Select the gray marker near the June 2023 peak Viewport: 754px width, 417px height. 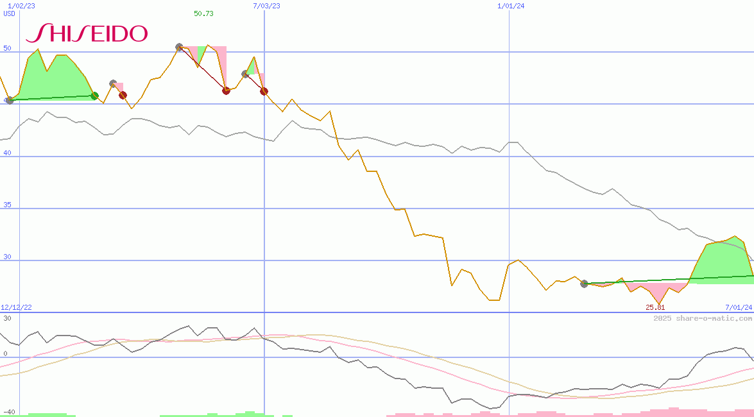point(244,74)
